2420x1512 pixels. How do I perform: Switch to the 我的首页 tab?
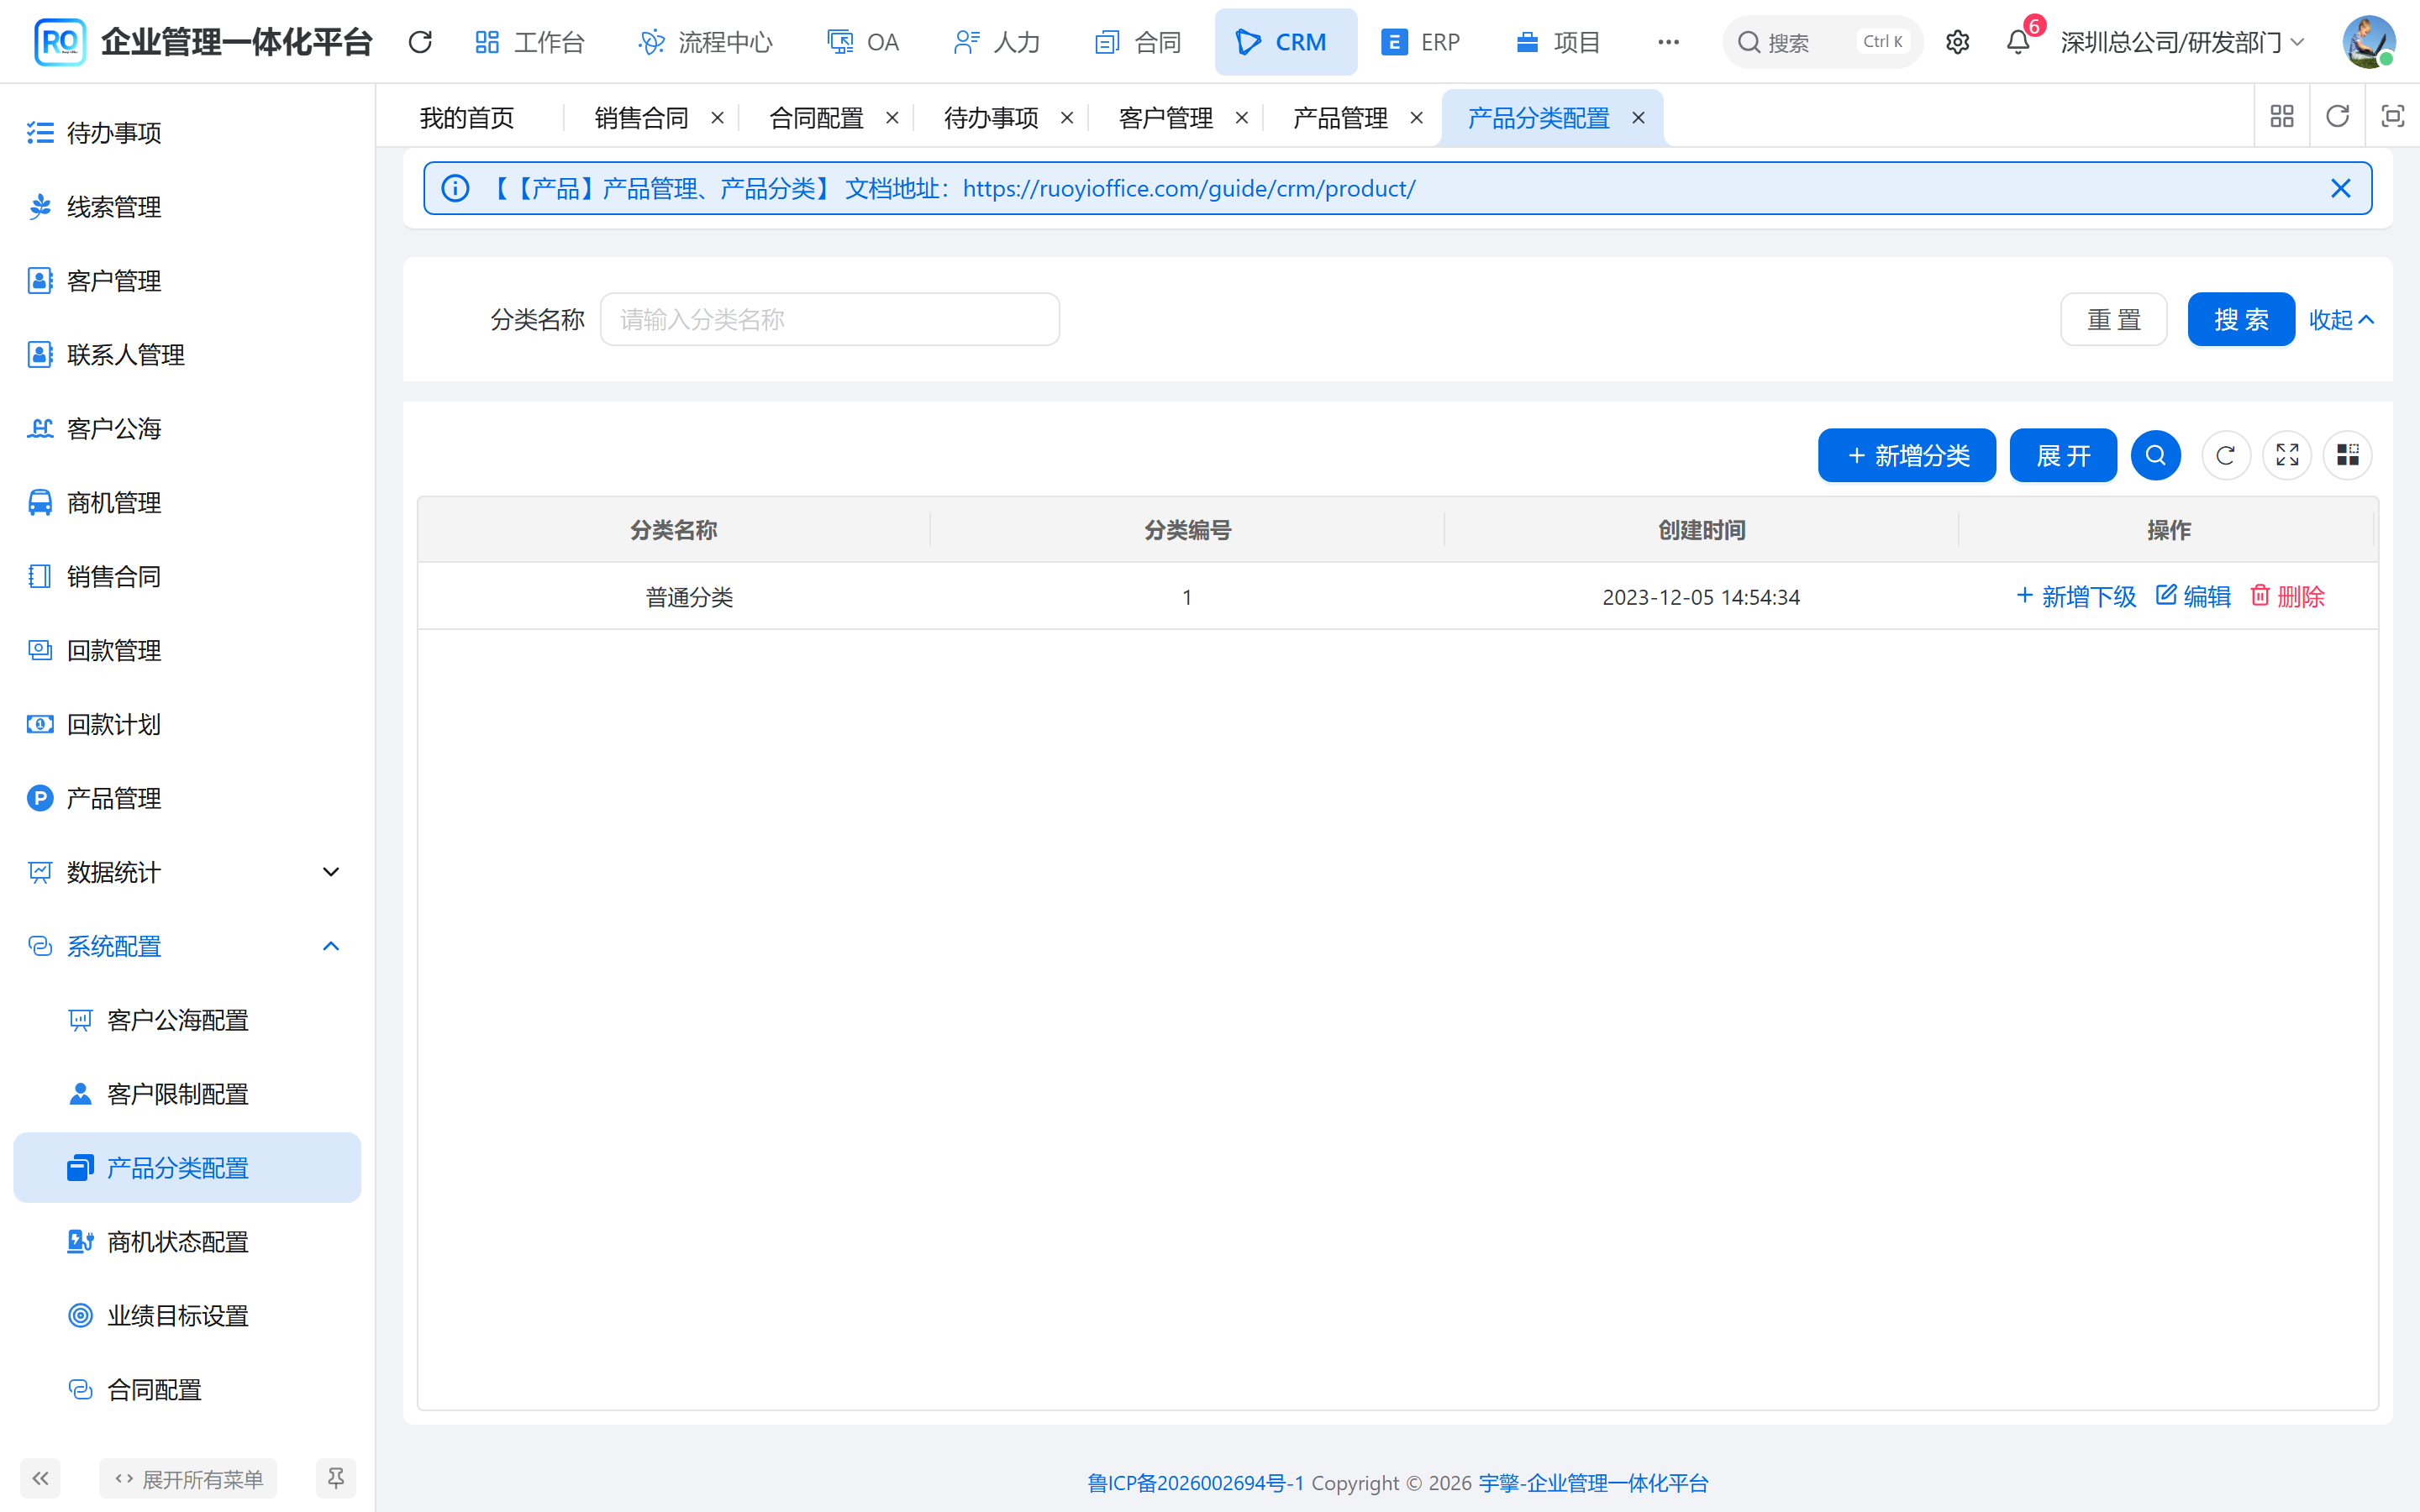pyautogui.click(x=467, y=118)
